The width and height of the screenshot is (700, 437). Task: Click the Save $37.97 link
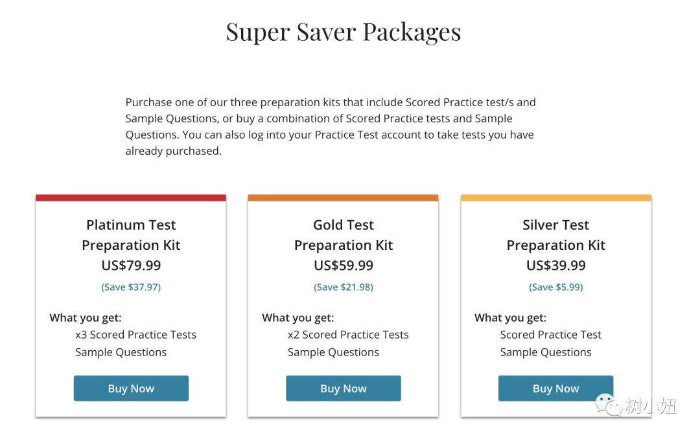pyautogui.click(x=131, y=287)
